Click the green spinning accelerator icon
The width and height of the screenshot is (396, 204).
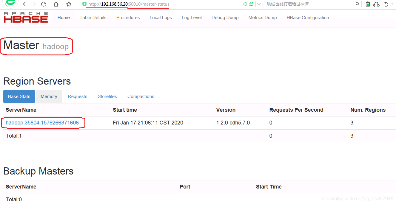(245, 4)
